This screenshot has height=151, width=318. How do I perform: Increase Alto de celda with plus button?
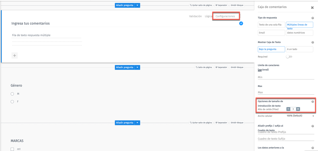298,109
